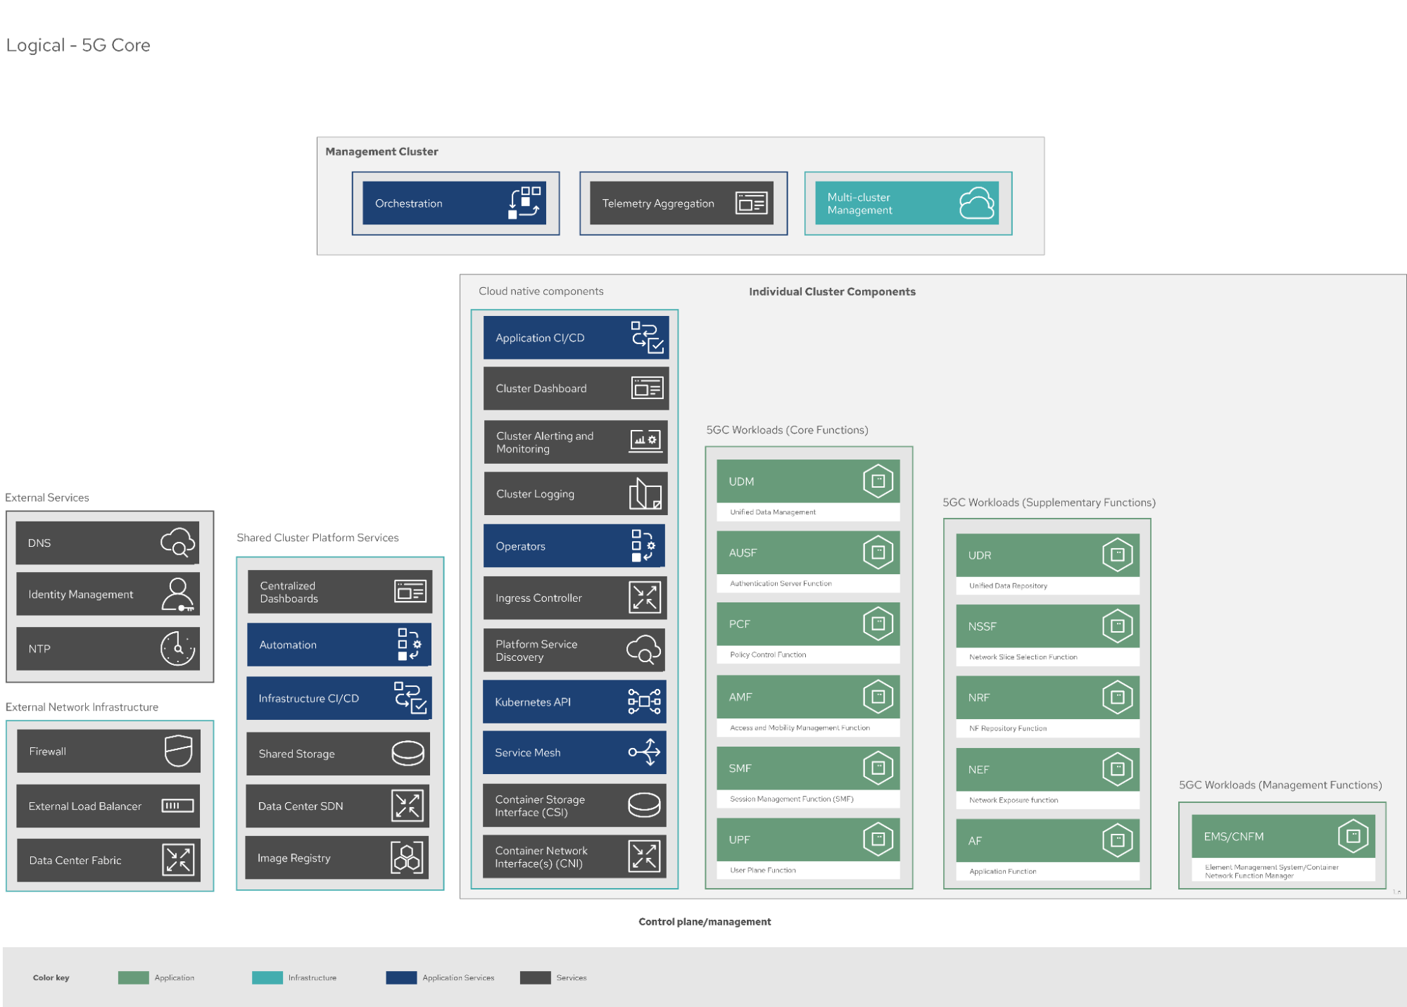Click the NTP clock icon
The width and height of the screenshot is (1407, 1007).
178,648
